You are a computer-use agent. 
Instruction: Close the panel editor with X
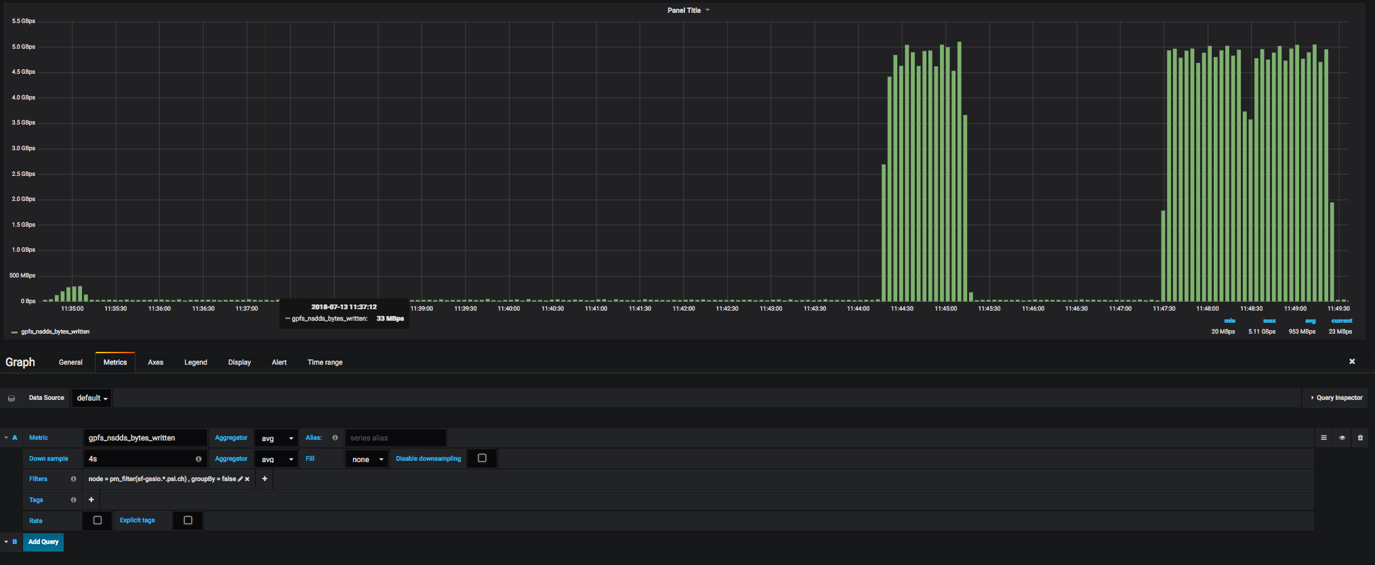(1352, 361)
